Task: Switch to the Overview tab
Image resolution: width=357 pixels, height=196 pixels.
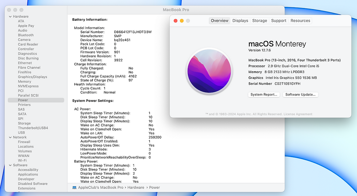Action: click(x=219, y=21)
